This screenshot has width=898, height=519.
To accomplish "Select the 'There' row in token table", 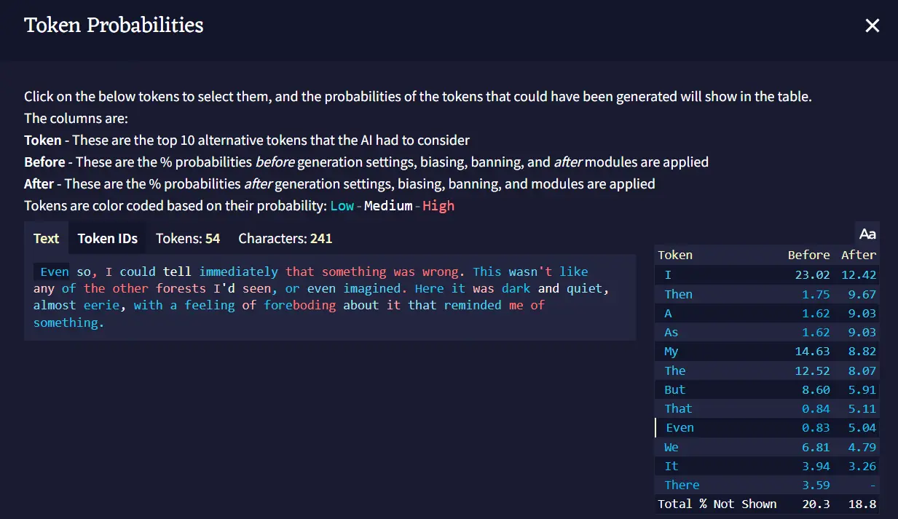I will [767, 485].
